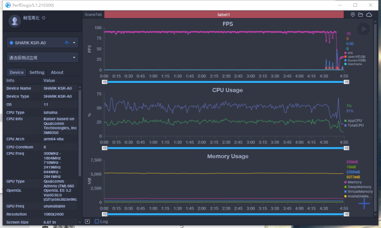Screen dimensions: 381x228
Task: Select the Screen Size 6.67 in value
Action: [x=50, y=222]
